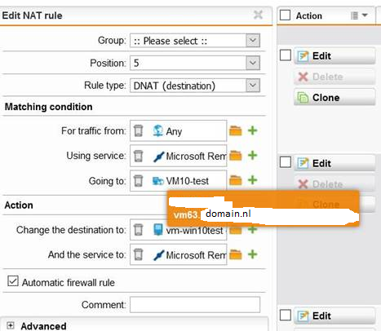The image size is (381, 331).
Task: Add new object with plus next to Using service
Action: point(253,156)
